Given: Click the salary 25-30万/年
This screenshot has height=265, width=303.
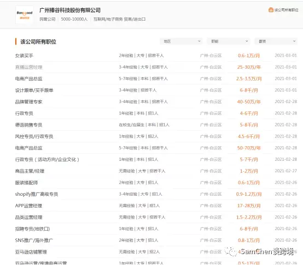Looking at the screenshot, I should 249,67.
